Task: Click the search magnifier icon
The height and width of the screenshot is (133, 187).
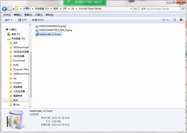Action: point(183,9)
